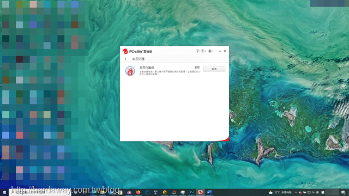The image size is (349, 196).
Task: Open the dark teal camera taskbar icon
Action: click(x=191, y=192)
